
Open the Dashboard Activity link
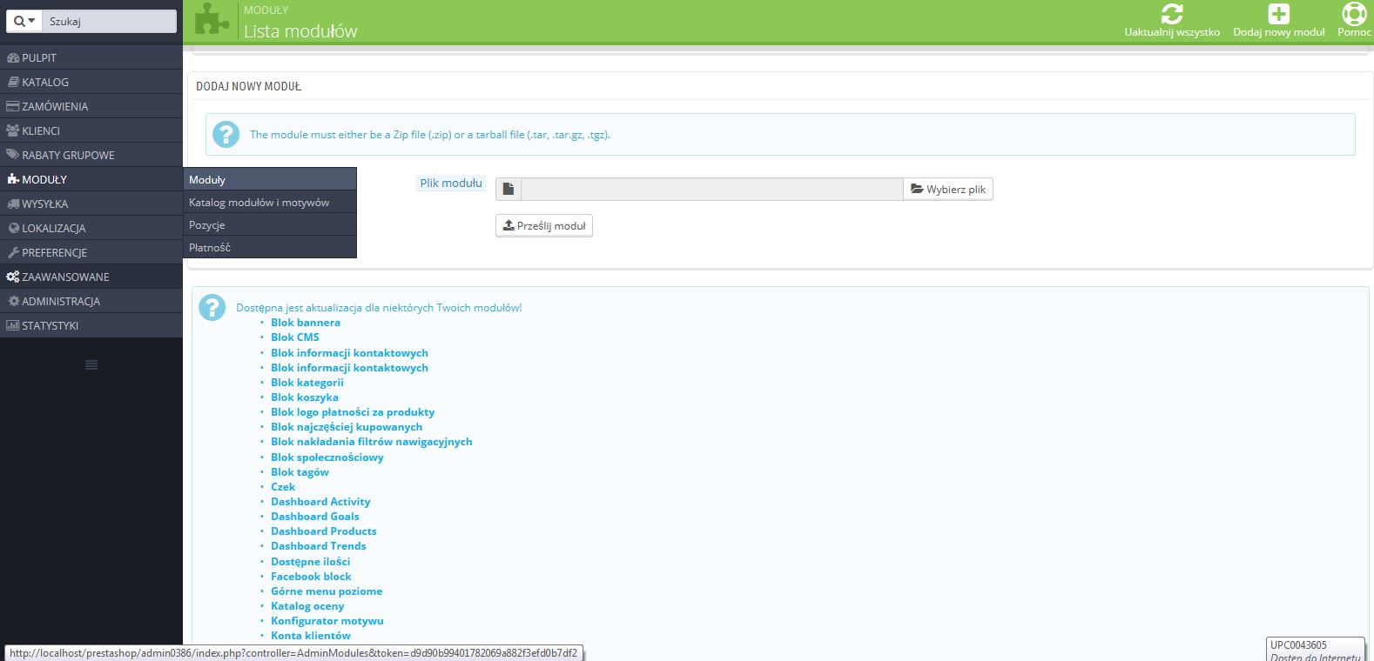320,502
